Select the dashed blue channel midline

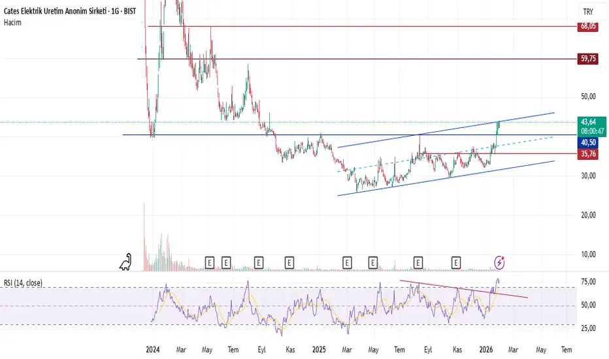[x=446, y=154]
